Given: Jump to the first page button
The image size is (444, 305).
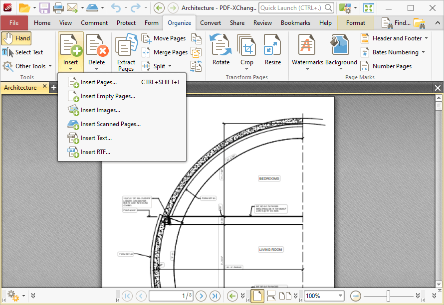Looking at the screenshot, I should tap(127, 296).
